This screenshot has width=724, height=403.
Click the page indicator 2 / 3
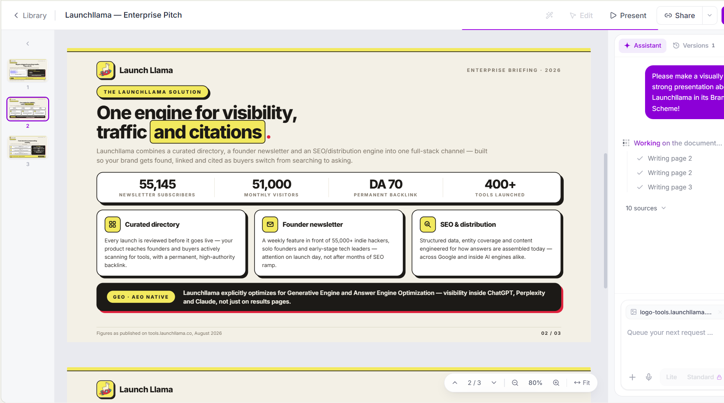[474, 383]
